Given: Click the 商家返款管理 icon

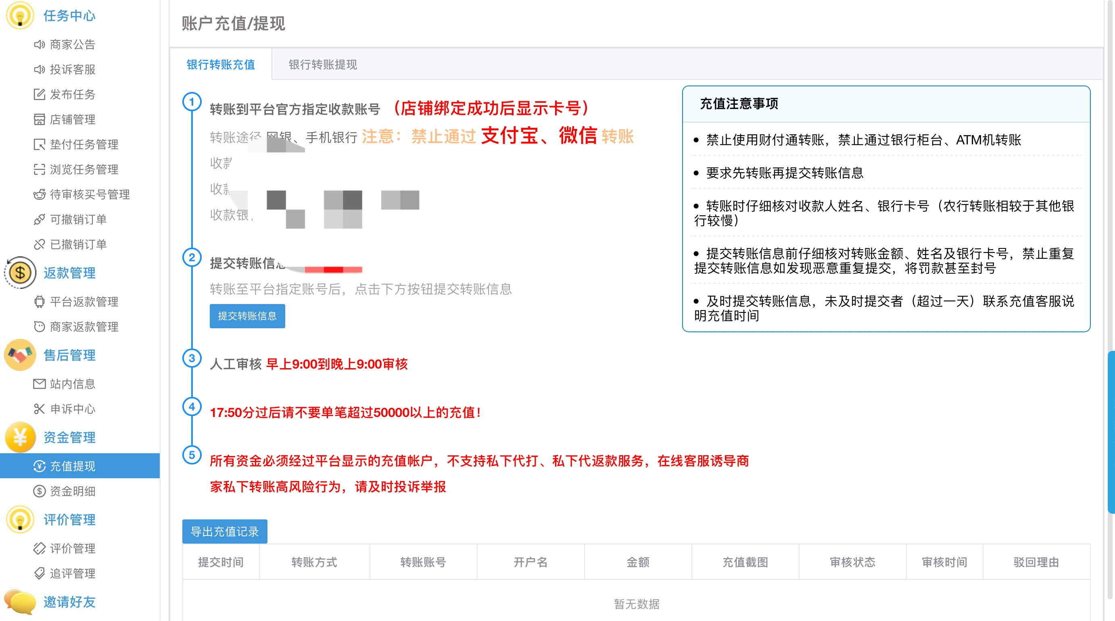Looking at the screenshot, I should click(x=40, y=327).
